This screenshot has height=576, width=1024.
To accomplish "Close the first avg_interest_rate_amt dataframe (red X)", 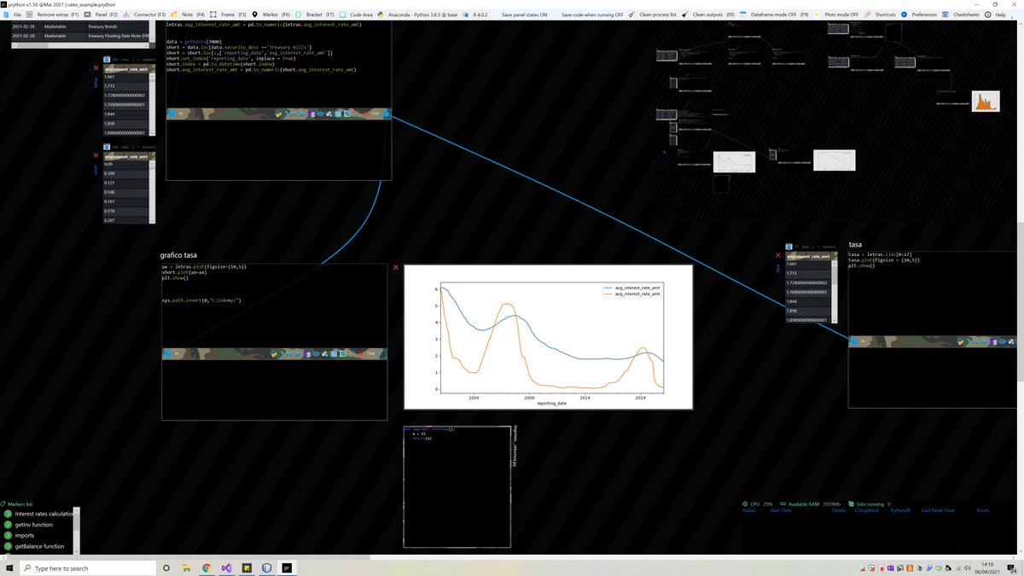I will 96,67.
